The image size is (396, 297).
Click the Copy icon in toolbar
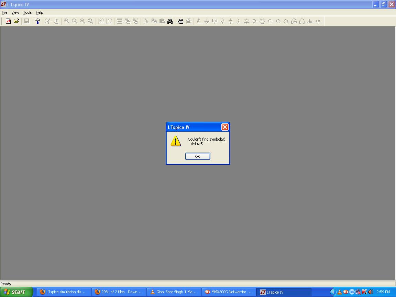(x=154, y=21)
